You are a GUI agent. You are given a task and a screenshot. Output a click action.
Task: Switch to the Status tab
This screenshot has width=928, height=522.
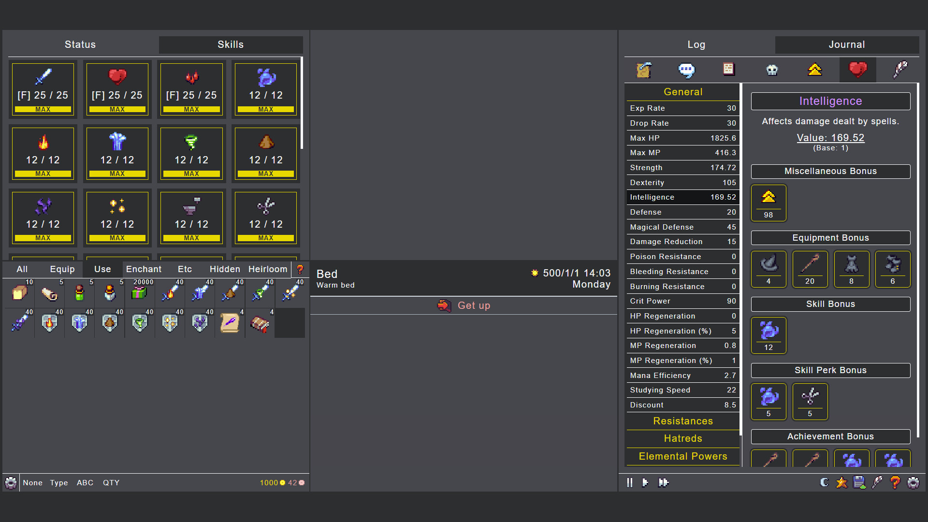pos(80,44)
